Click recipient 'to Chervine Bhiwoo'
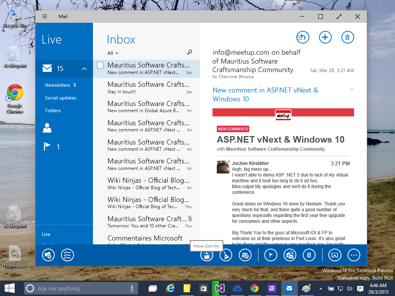395x296 pixels. click(x=233, y=77)
